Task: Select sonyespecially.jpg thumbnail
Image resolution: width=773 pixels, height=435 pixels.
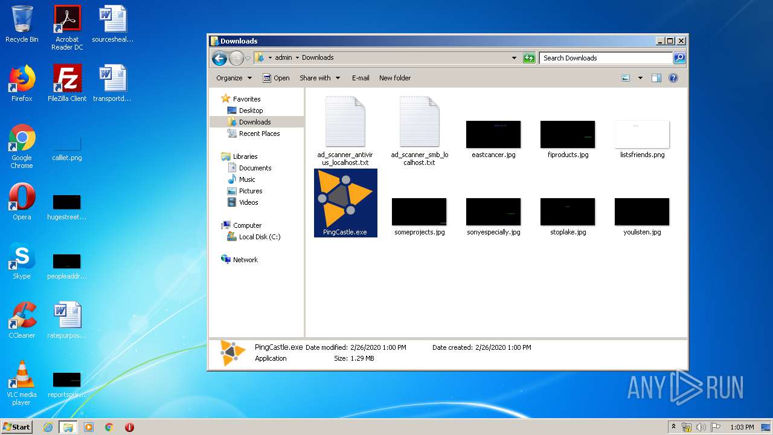Action: click(493, 211)
